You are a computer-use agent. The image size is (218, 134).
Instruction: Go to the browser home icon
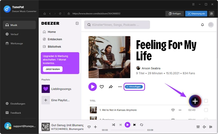click(x=45, y=14)
